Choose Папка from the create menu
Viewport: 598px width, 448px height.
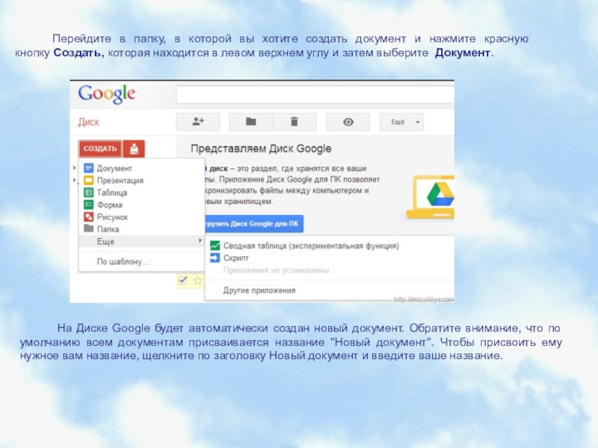(141, 229)
